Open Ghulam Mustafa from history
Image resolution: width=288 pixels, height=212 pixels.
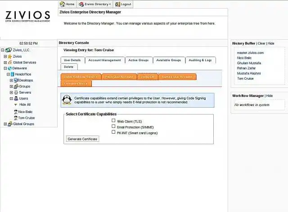pos(249,63)
